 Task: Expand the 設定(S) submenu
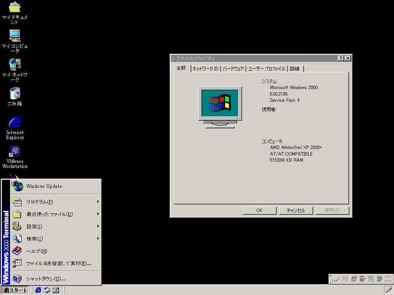pyautogui.click(x=56, y=226)
